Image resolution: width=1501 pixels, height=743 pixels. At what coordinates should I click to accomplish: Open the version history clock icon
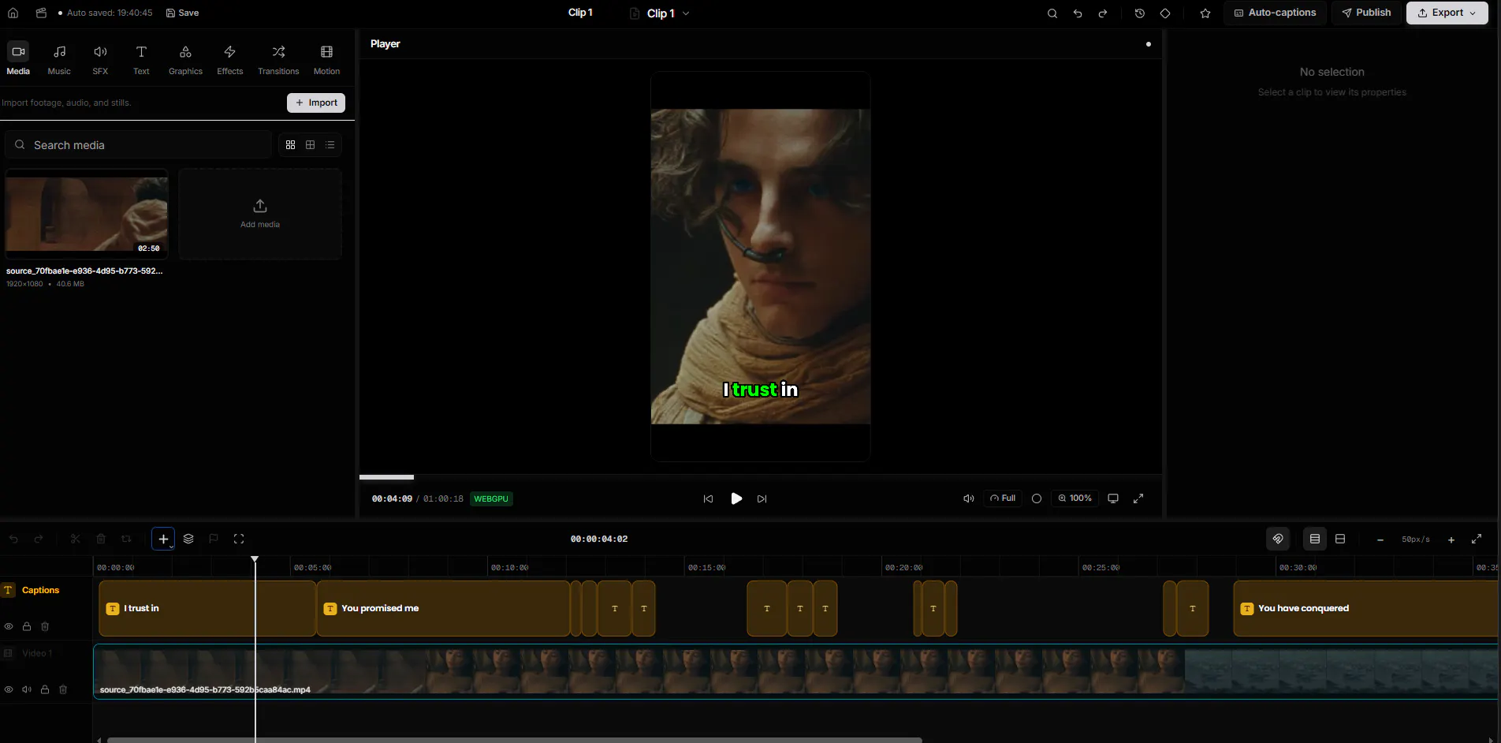coord(1140,13)
